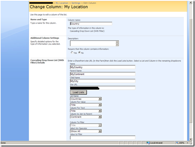Click the Cascading Drop Down List (With Filter) type text
The height and width of the screenshot is (147, 195).
[x=87, y=31]
